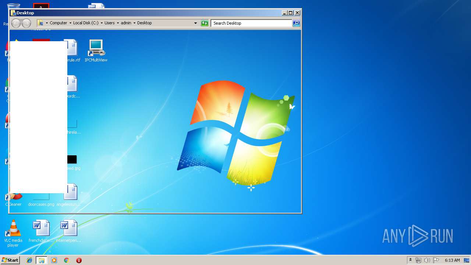Select the item labeled 'hirela...' in the Explorer window
Image resolution: width=471 pixels, height=265 pixels.
coord(73,127)
